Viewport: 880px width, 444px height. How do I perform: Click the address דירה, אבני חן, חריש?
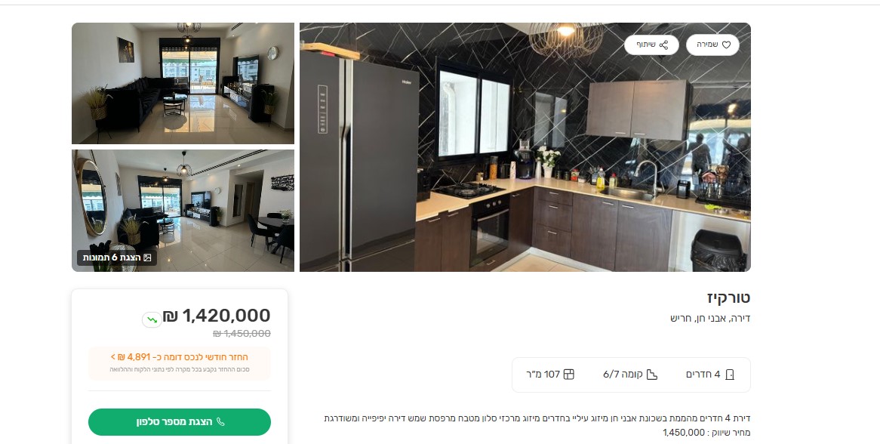coord(710,318)
